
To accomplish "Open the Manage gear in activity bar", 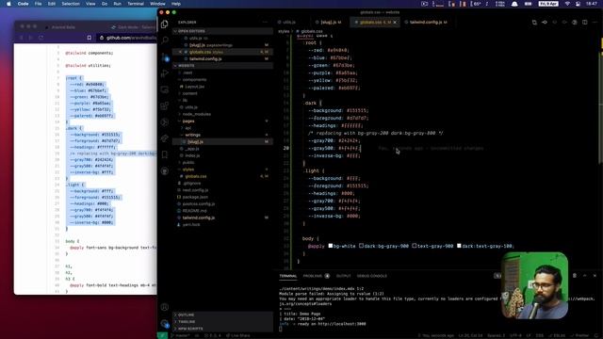I will (165, 323).
